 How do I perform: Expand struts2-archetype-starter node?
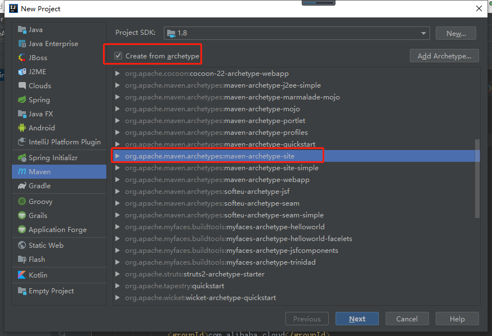[x=118, y=274]
